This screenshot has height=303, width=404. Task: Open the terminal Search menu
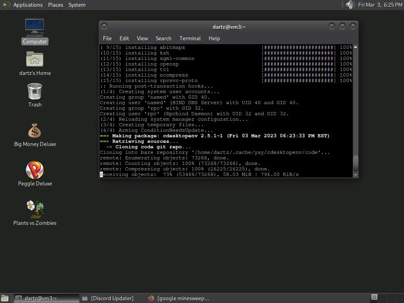pos(163,38)
